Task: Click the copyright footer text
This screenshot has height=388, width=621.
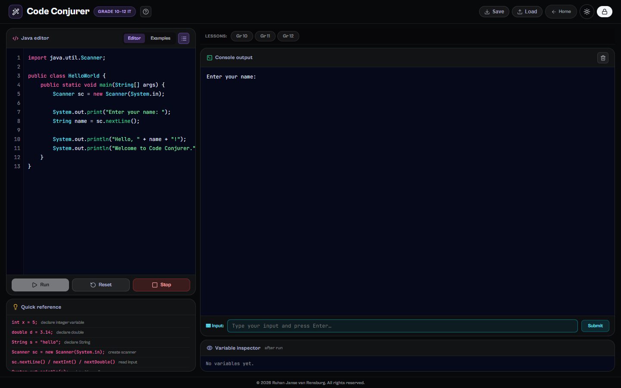Action: coord(310,383)
